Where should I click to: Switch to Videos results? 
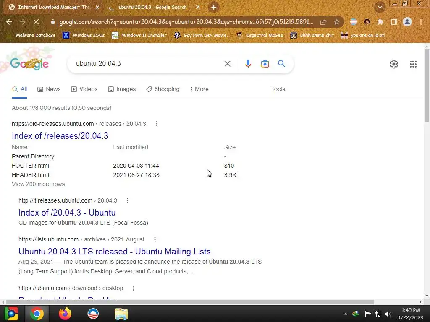[x=84, y=89]
